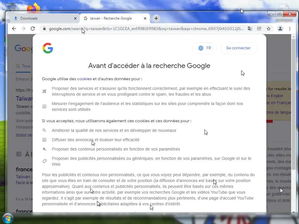Click the Windows Start button

8,218
